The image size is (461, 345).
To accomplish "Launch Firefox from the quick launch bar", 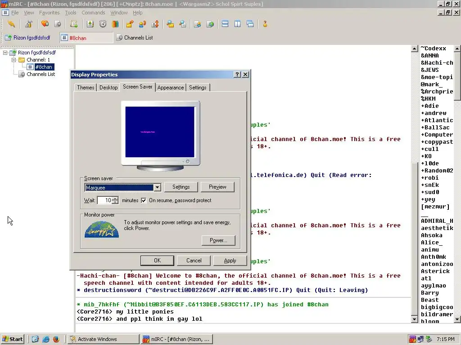I will pos(56,339).
